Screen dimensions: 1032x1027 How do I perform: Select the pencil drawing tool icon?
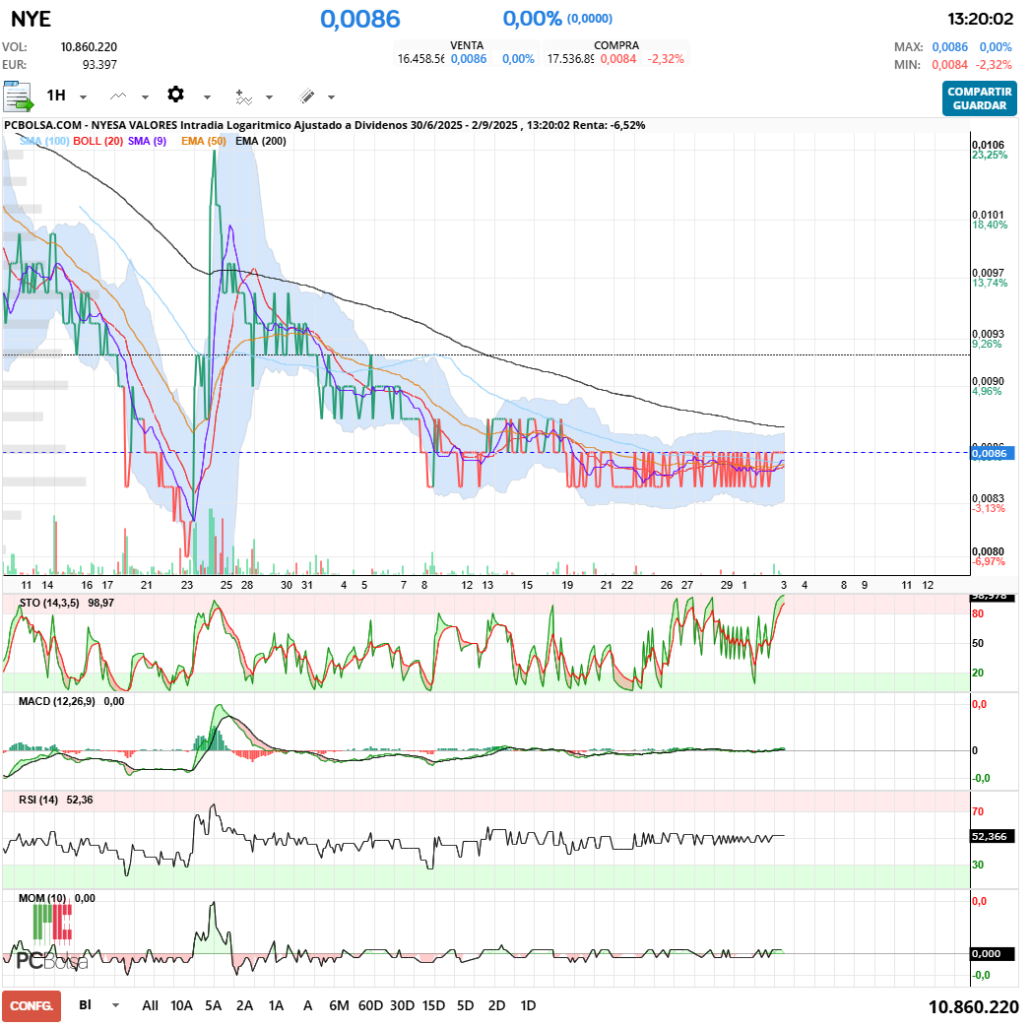(x=306, y=96)
